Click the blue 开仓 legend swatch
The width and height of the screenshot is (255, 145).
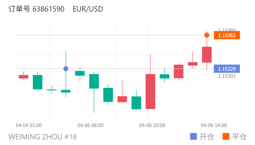(x=194, y=136)
